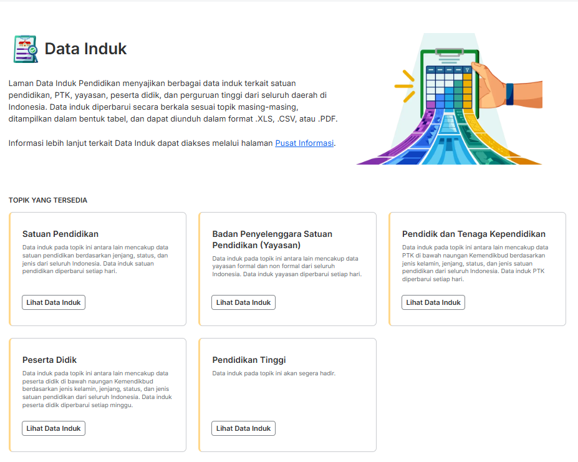
Task: View Data Induk for Pendidik dan Tenaga Kependidikan
Action: 433,302
